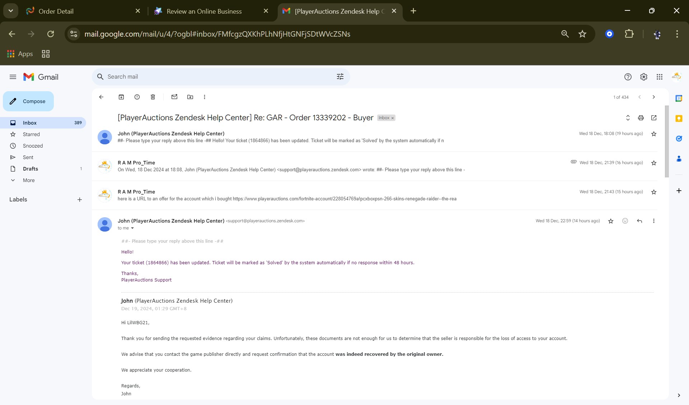Show recipient details next to 'to me'
This screenshot has width=689, height=405.
point(132,228)
